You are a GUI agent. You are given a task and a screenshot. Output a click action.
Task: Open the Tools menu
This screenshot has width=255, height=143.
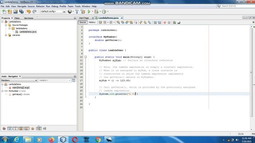click(x=78, y=6)
